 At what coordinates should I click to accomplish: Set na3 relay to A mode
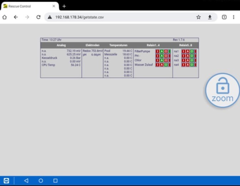click(x=187, y=60)
